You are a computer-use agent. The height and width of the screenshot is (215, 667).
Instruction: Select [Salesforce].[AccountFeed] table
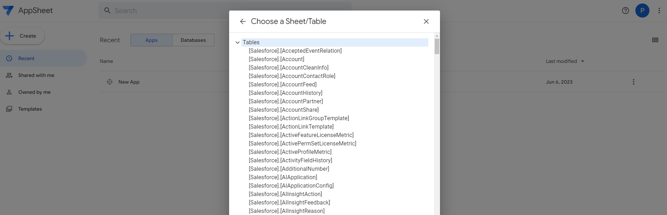click(x=283, y=85)
